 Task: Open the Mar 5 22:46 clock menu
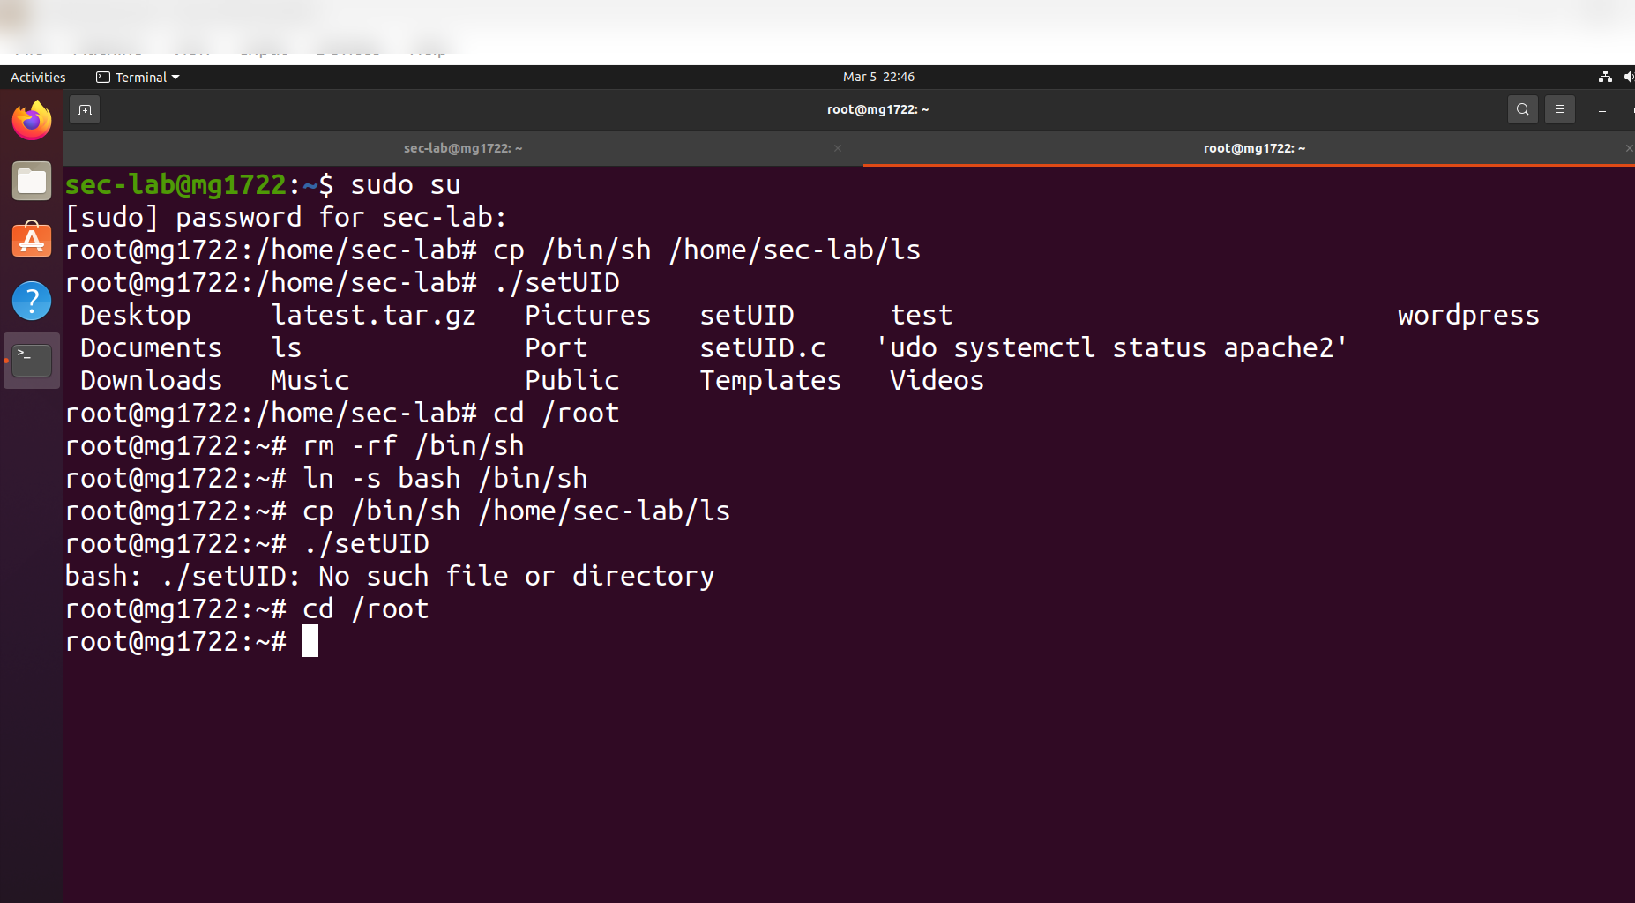click(878, 77)
